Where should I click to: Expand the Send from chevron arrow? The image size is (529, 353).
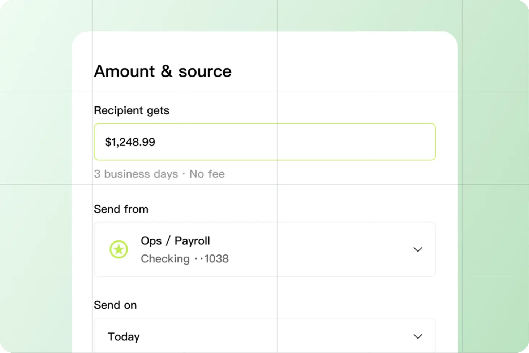[418, 249]
